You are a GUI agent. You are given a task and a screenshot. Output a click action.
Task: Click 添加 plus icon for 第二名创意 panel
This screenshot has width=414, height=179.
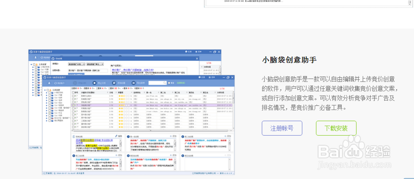pos(225,136)
